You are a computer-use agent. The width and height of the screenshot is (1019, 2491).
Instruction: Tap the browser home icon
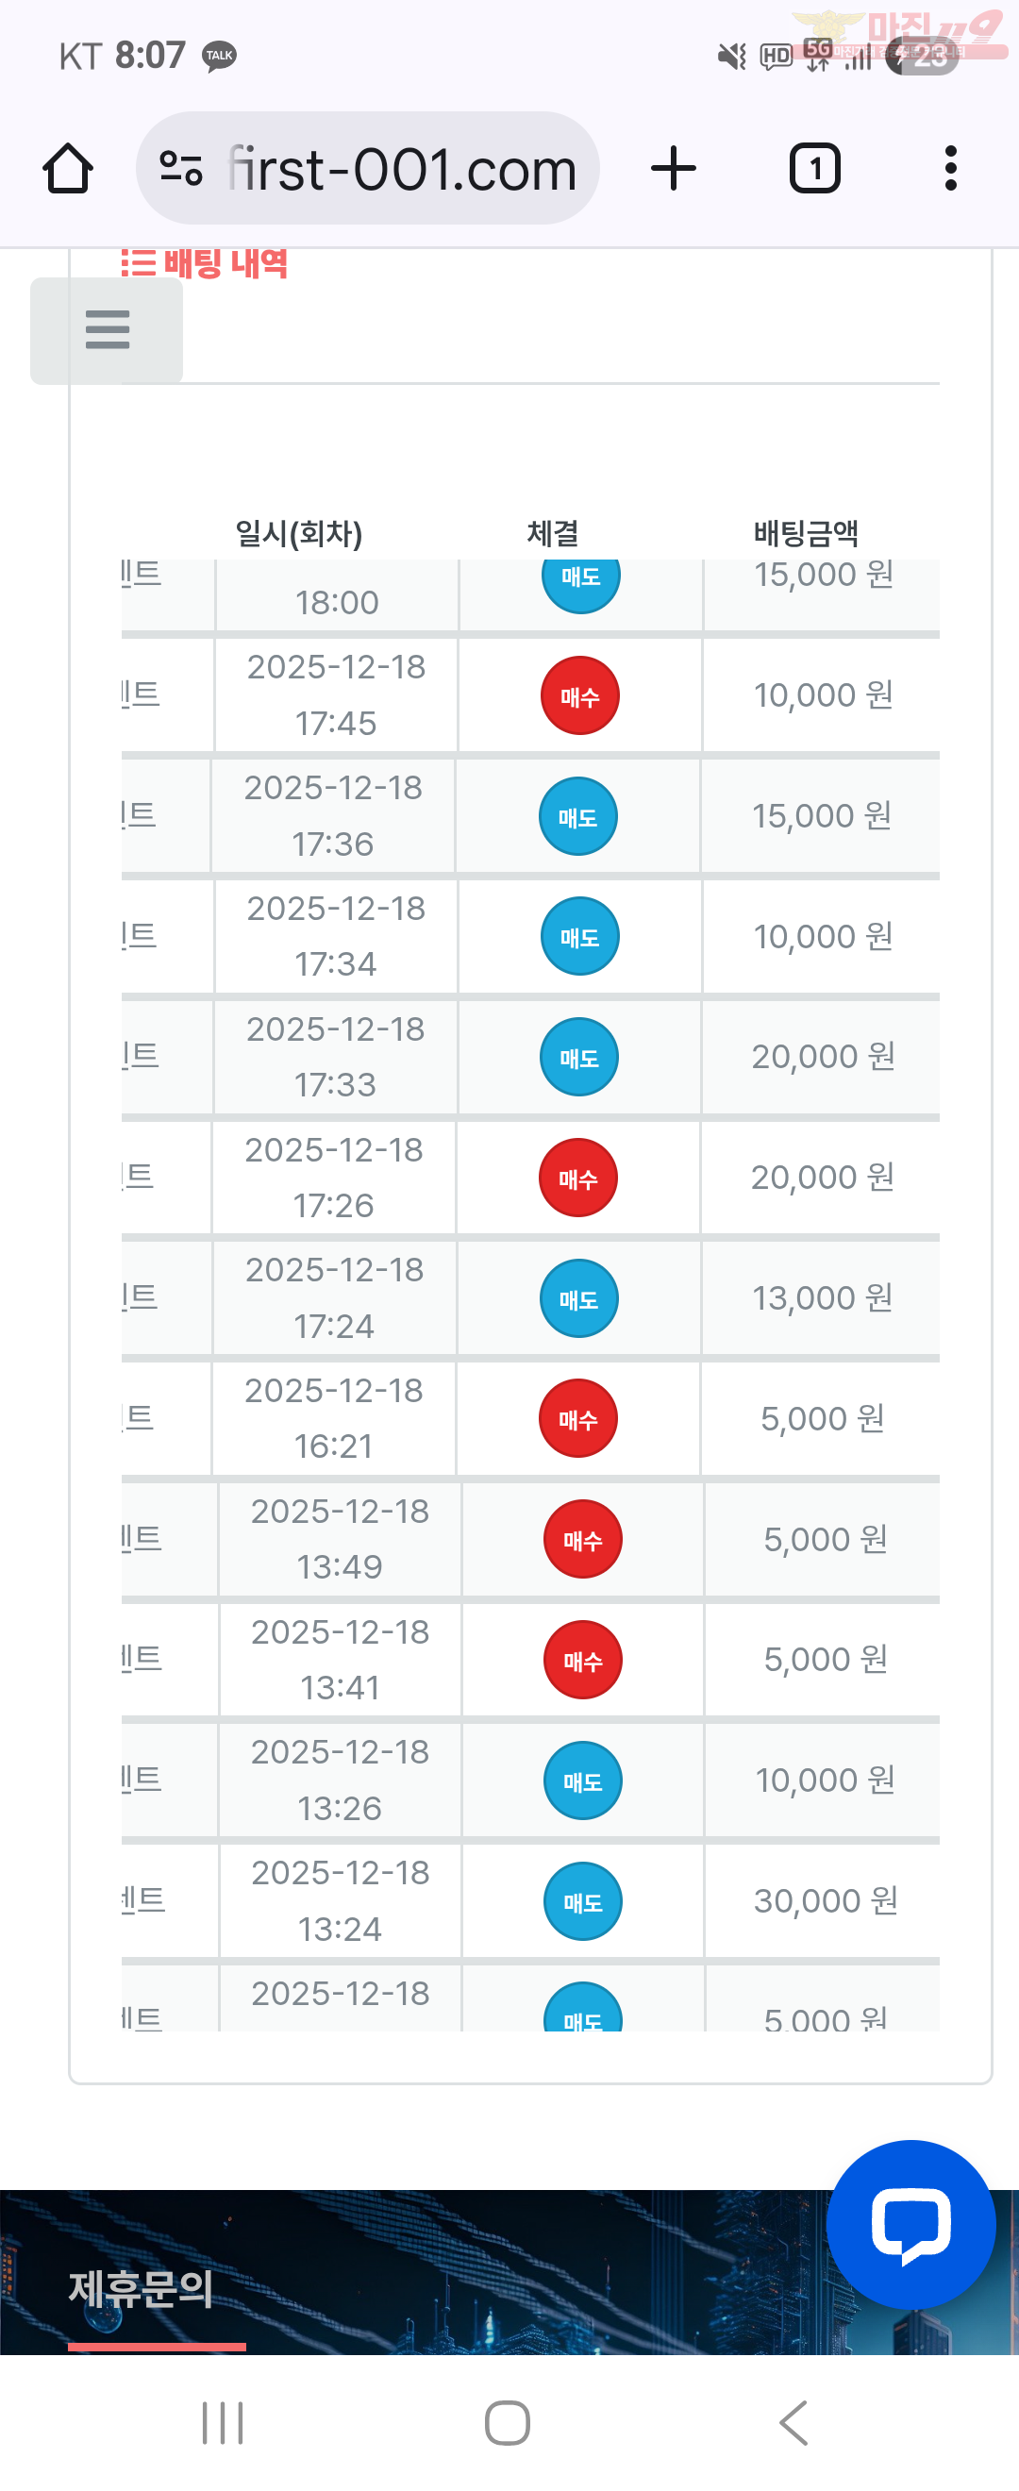click(68, 169)
